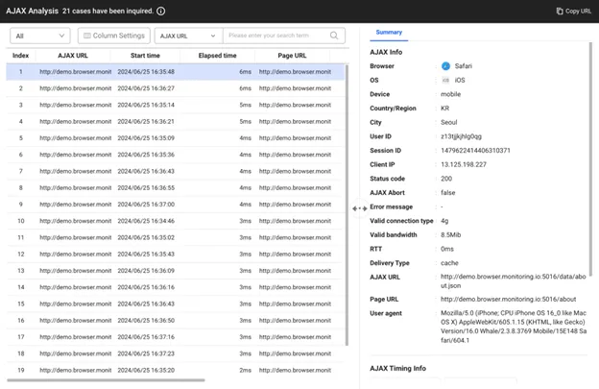This screenshot has width=599, height=389.
Task: Select row 18 started 16:37:23
Action: tap(175, 353)
